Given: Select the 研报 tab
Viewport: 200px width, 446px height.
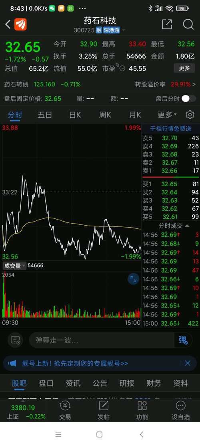Looking at the screenshot, I should [x=127, y=383].
